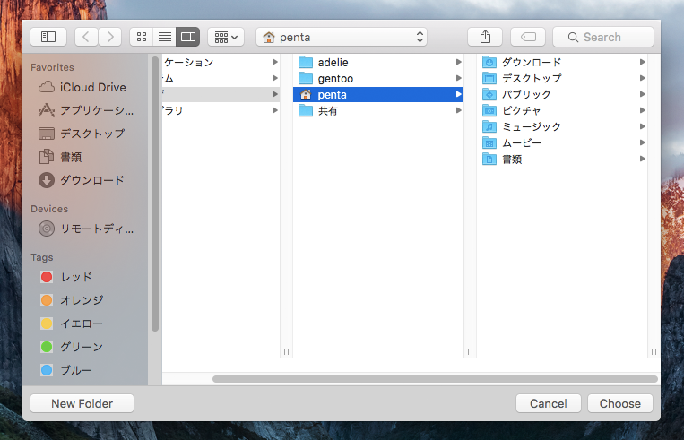Expand the ピクチャ folder arrow
This screenshot has width=684, height=440.
click(642, 111)
